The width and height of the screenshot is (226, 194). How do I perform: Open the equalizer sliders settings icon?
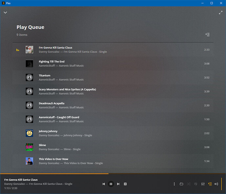[203, 184]
